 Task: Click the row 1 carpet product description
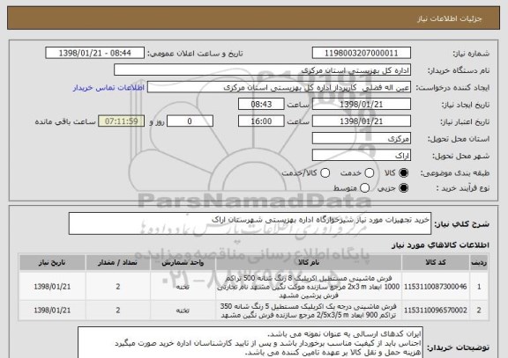(x=309, y=287)
